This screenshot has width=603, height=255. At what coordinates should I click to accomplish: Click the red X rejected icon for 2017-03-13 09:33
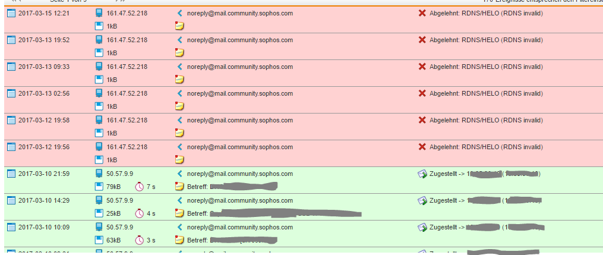point(422,67)
